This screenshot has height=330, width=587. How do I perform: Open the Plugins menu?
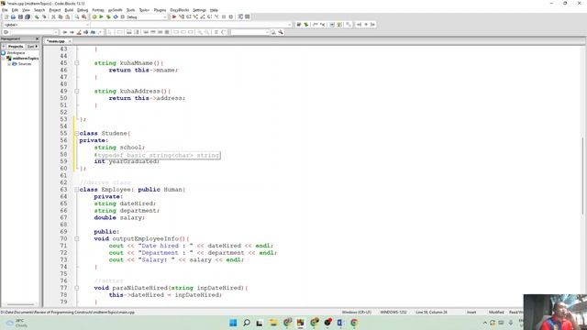click(160, 10)
